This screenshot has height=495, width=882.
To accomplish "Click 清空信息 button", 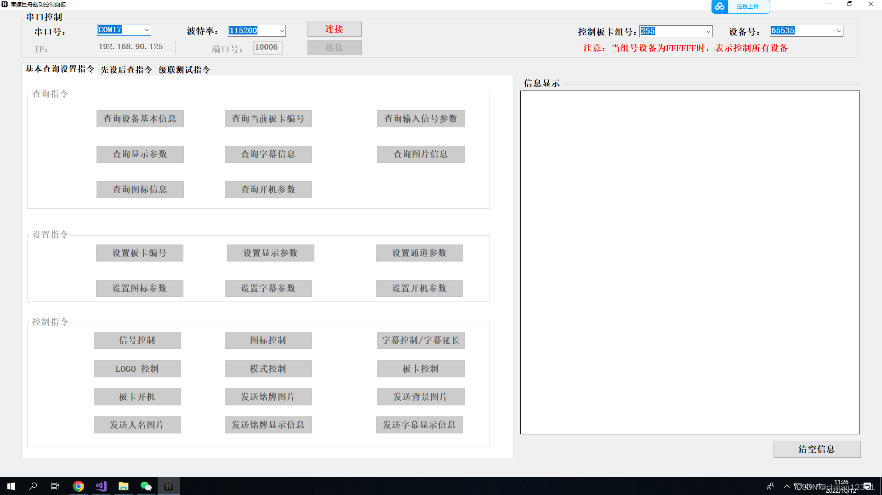I will point(817,449).
